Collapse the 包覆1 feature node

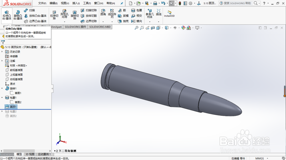[2, 98]
